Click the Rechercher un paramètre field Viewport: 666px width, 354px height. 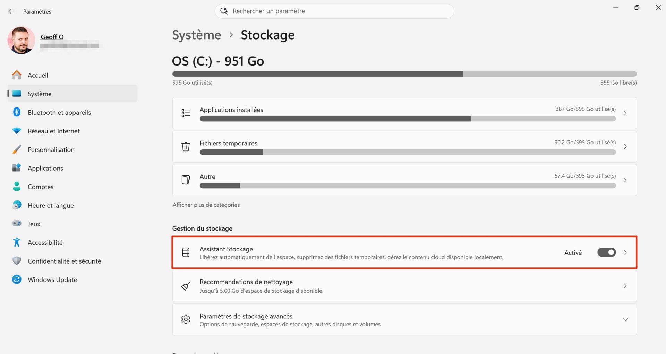tap(334, 11)
